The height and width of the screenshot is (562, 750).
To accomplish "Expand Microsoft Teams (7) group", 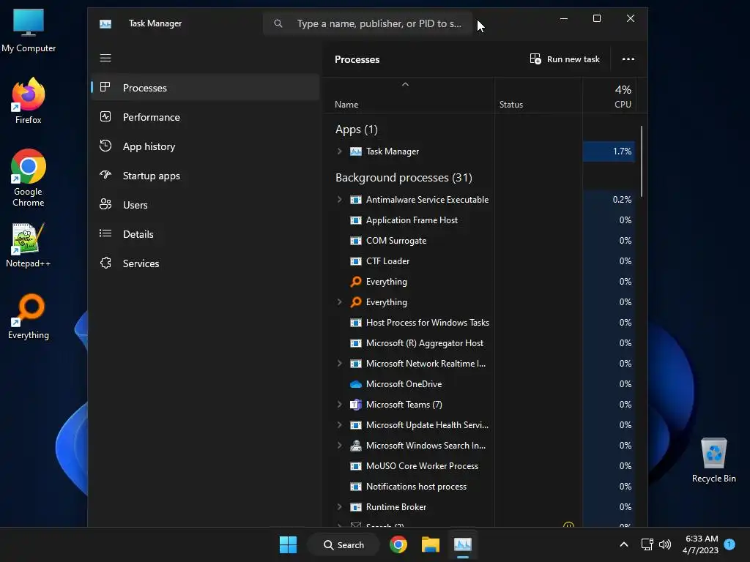I will pyautogui.click(x=339, y=404).
